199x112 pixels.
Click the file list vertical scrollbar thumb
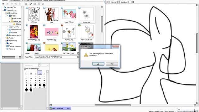[102, 24]
